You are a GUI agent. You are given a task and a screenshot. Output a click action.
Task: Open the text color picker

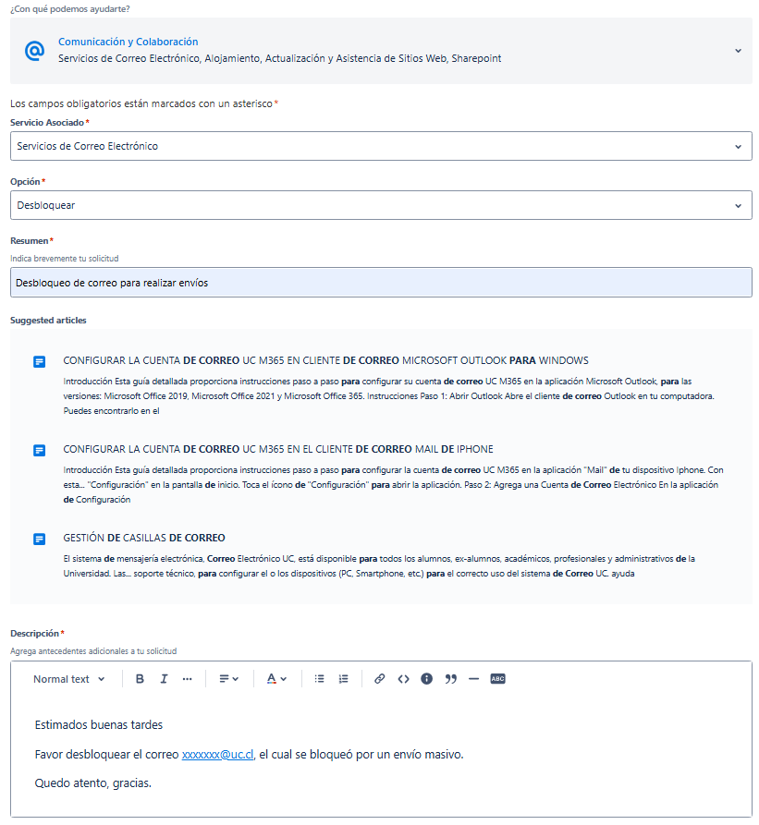click(x=276, y=679)
